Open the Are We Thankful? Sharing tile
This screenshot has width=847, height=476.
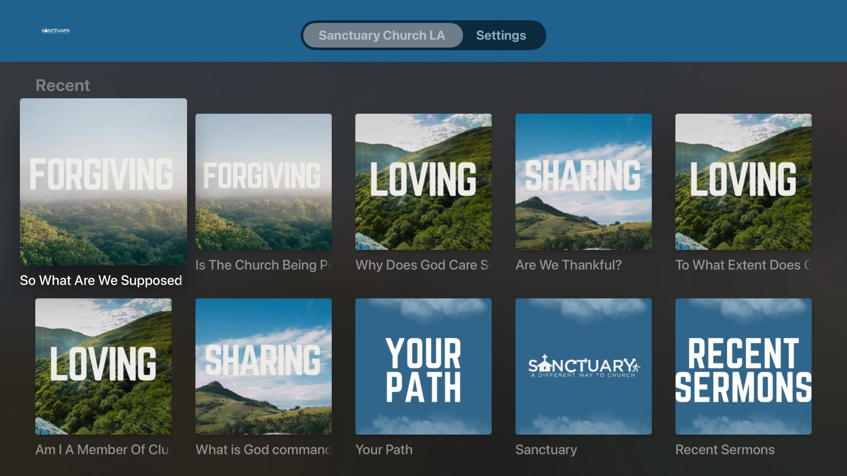point(584,182)
